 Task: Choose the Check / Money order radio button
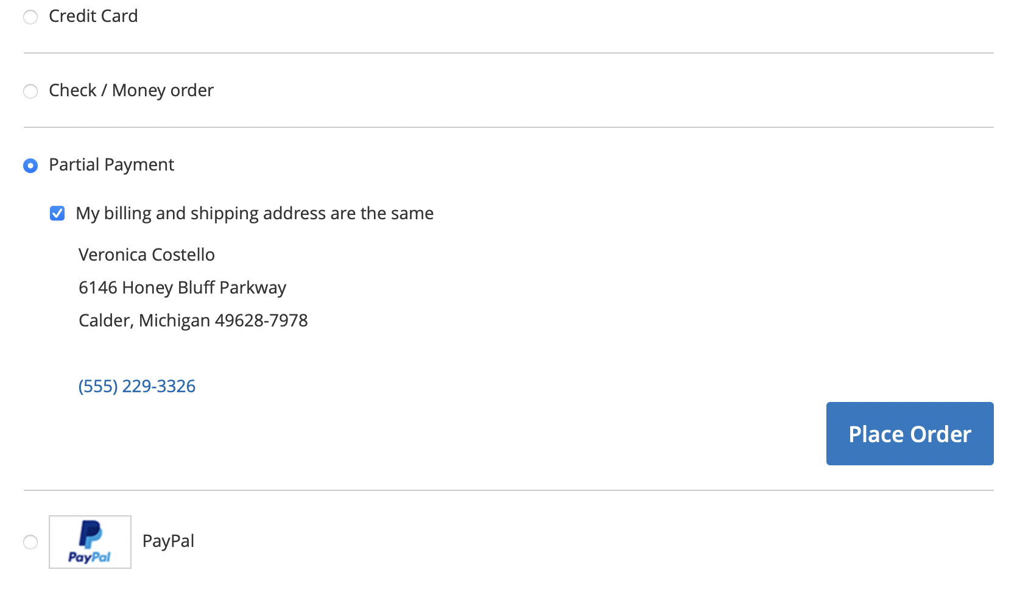point(30,91)
